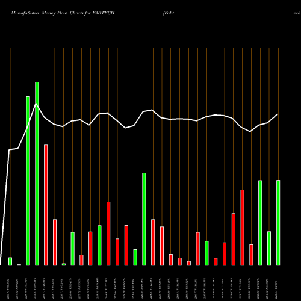The height and width of the screenshot is (301, 301).
Task: Click the highest peak of the white line
Action: 36,104
